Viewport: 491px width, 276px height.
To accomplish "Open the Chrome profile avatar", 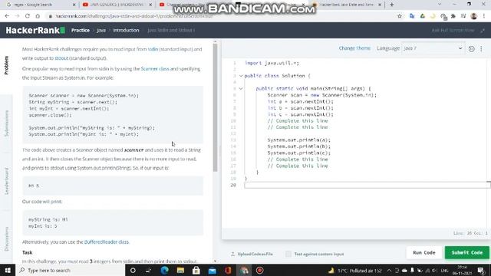I will click(x=474, y=16).
